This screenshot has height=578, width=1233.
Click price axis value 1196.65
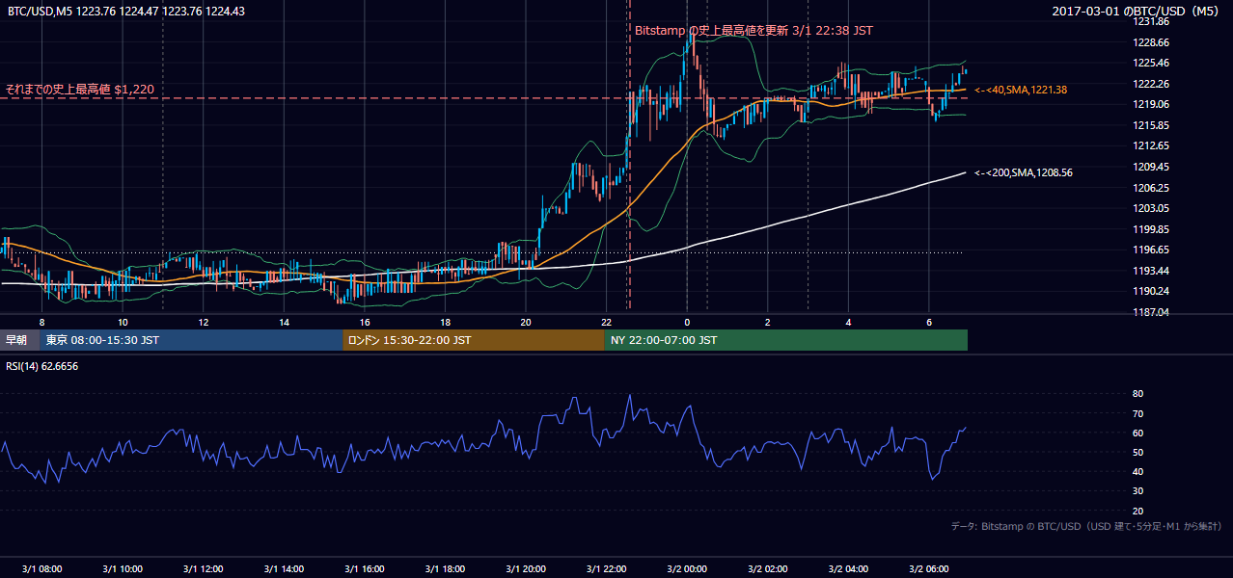pyautogui.click(x=1151, y=250)
